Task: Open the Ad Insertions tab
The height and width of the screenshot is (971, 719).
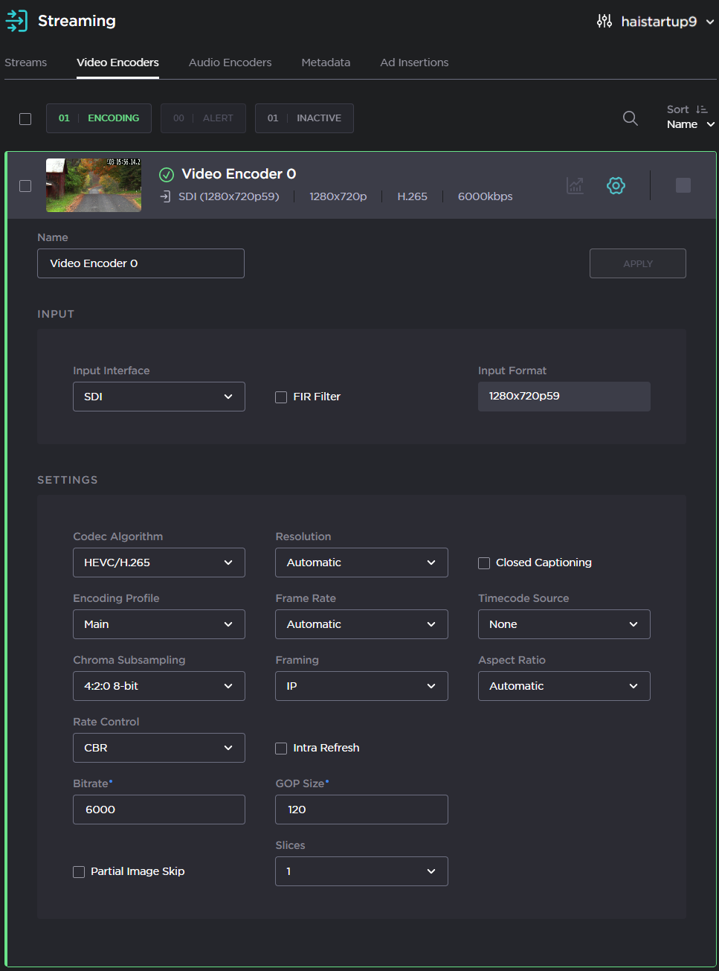Action: click(x=414, y=63)
